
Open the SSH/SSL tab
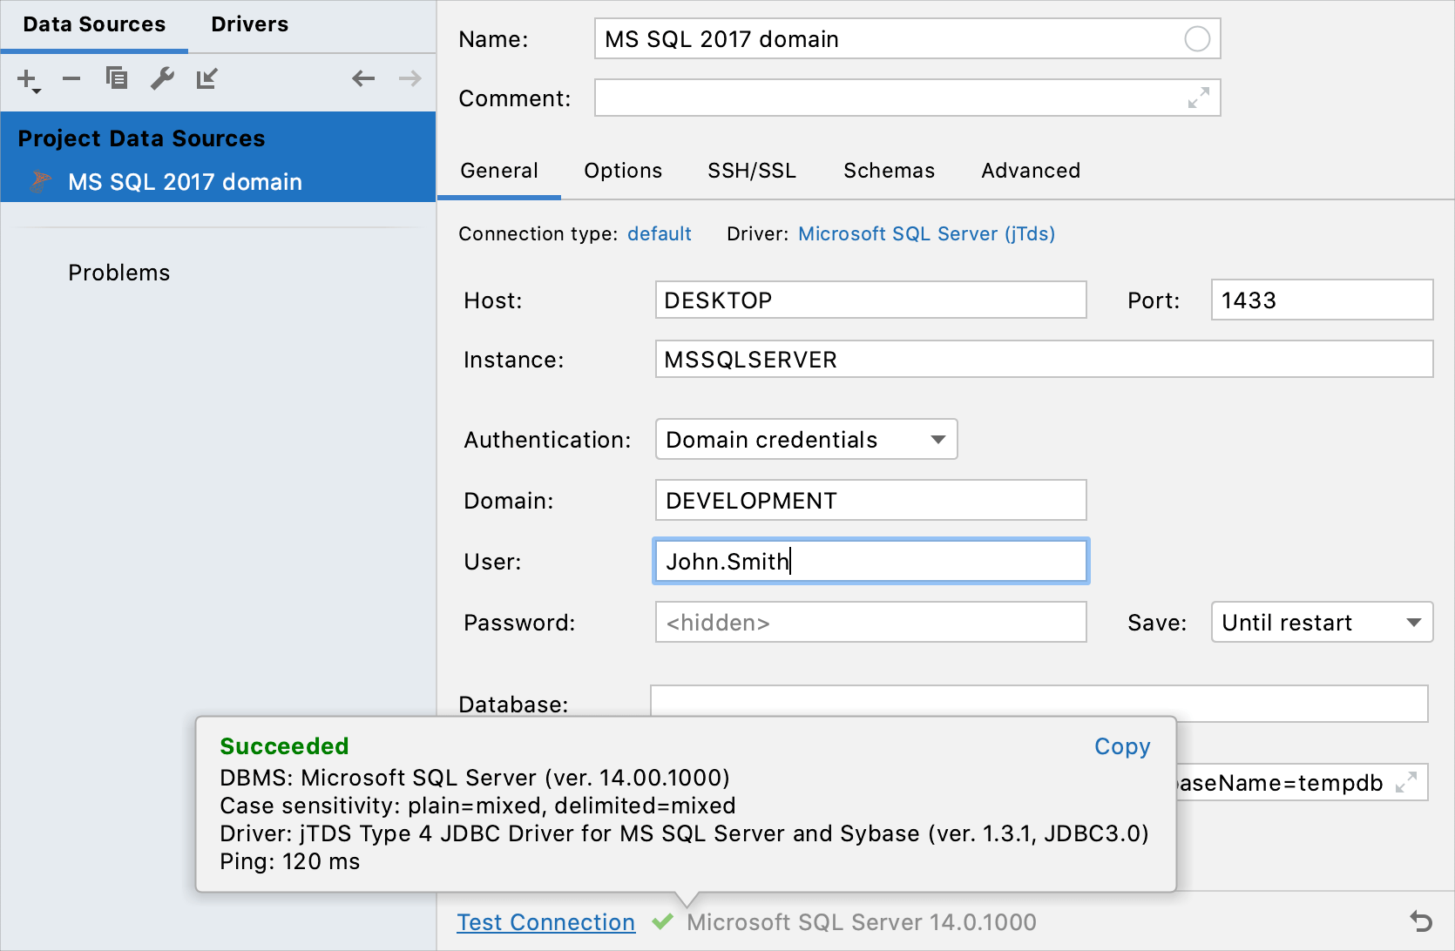click(x=752, y=171)
